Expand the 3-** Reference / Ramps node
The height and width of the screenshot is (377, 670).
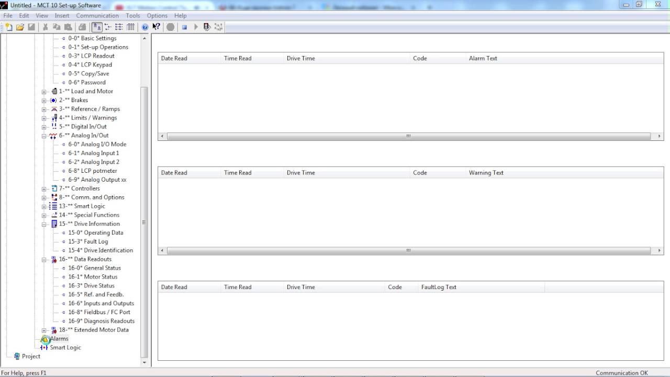pyautogui.click(x=44, y=109)
